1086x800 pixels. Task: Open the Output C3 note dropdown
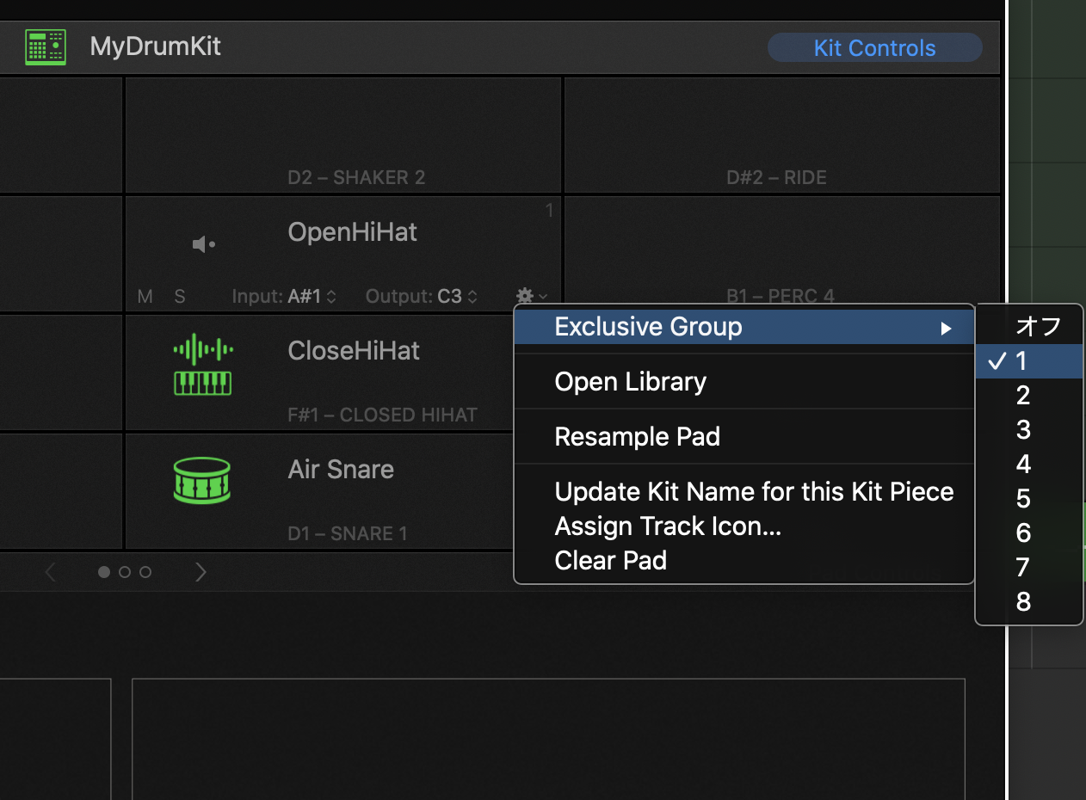(457, 297)
